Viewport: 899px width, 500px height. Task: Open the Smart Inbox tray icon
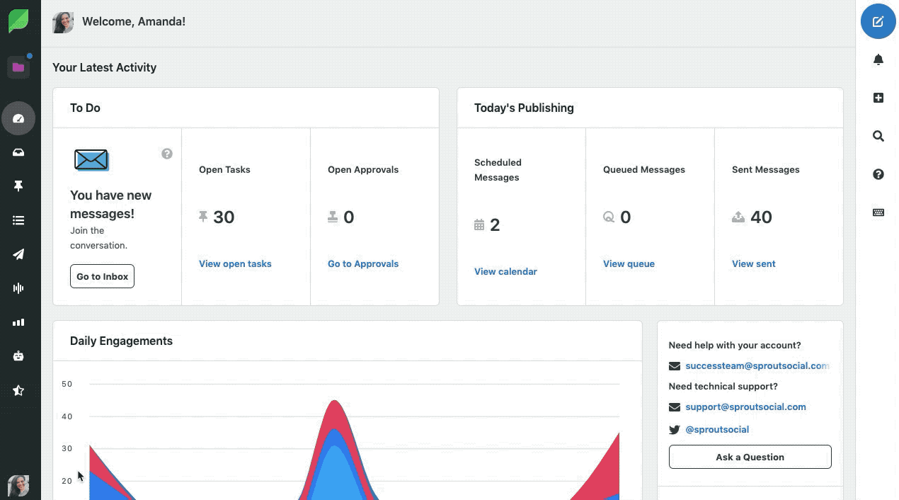coord(18,152)
